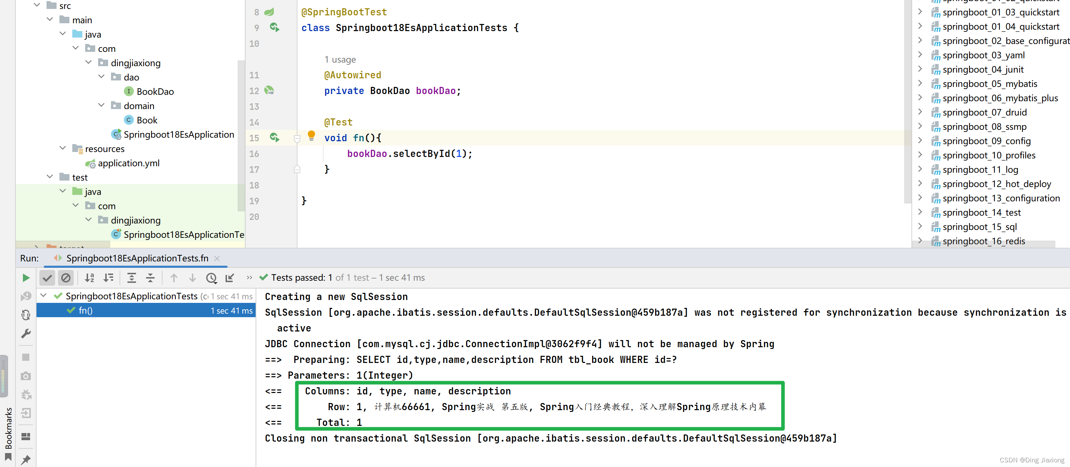Viewport: 1070px width, 467px height.
Task: Click Spring bean leaf icon on line 8
Action: (x=269, y=12)
